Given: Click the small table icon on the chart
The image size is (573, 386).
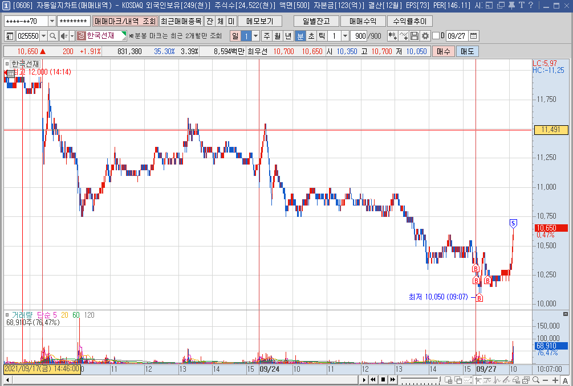Looking at the screenshot, I should click(x=11, y=74).
